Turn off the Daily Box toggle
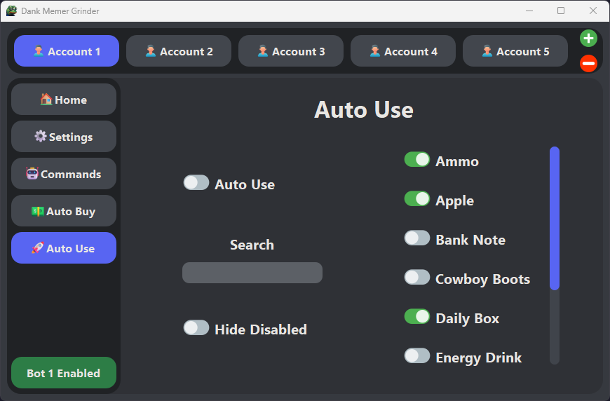Screen dimensions: 610x401 (417, 317)
